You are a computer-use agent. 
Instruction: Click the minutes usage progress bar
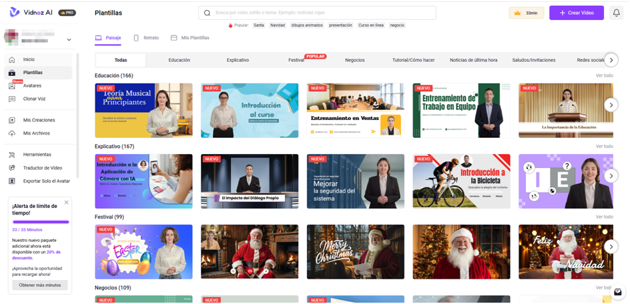[40, 222]
